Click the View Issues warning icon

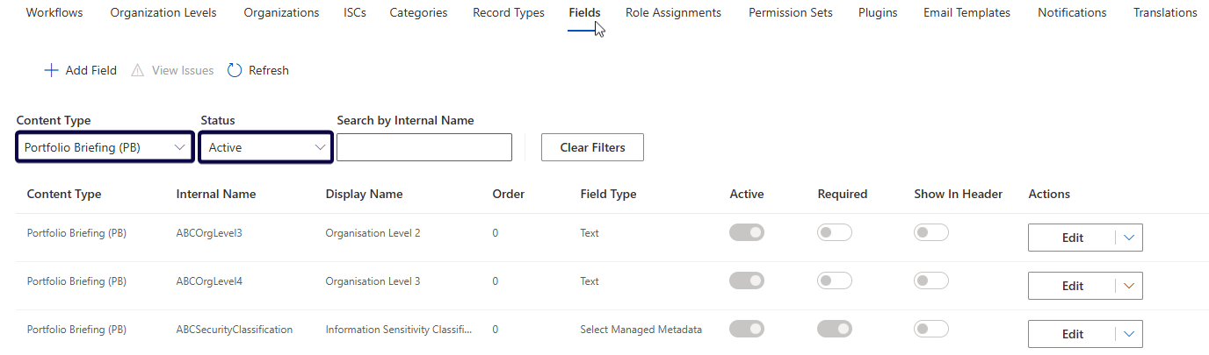137,70
